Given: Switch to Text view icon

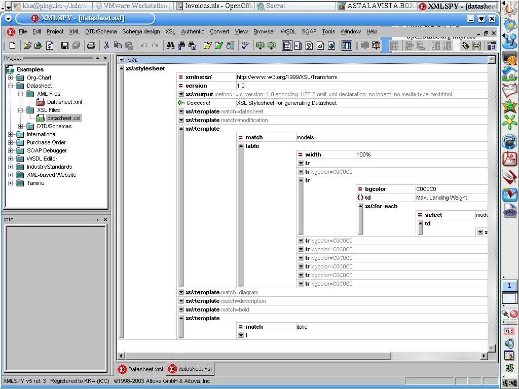Looking at the screenshot, I should click(309, 46).
